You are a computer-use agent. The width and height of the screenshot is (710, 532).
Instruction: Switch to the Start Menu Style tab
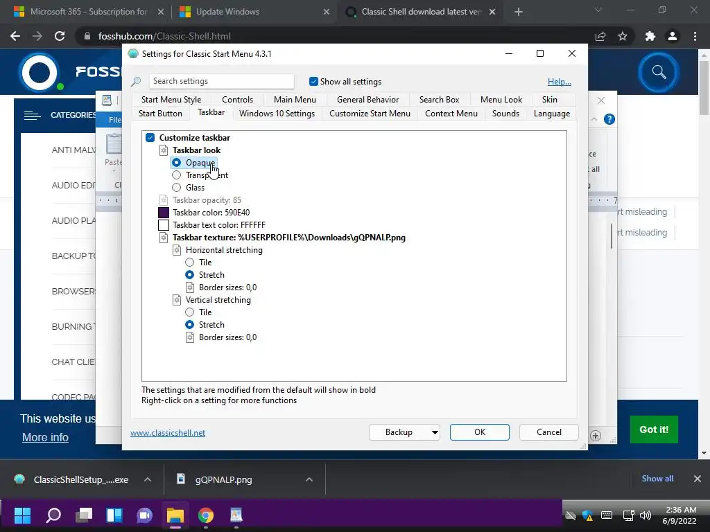[171, 100]
